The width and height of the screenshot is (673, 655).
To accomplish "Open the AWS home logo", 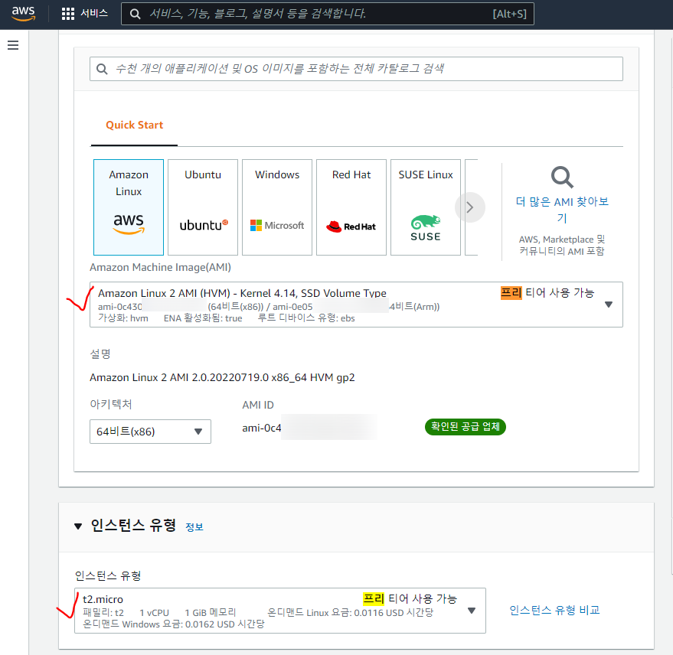I will click(23, 14).
